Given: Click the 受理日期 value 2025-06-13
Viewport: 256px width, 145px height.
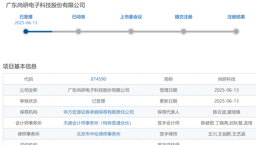Looking at the screenshot, I should tap(226, 90).
